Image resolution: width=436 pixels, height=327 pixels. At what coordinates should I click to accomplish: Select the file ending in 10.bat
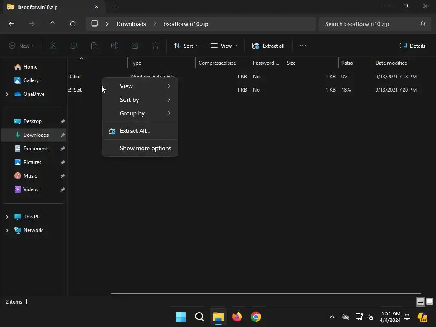(74, 77)
